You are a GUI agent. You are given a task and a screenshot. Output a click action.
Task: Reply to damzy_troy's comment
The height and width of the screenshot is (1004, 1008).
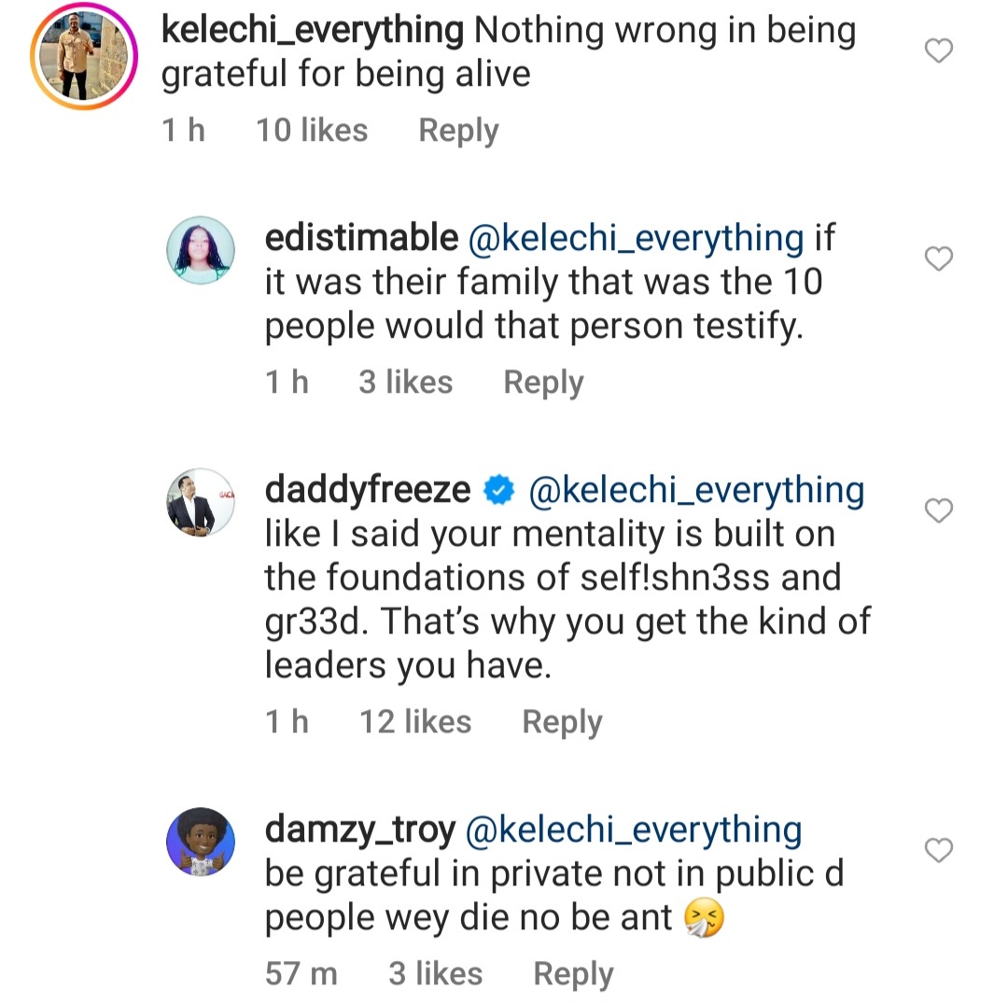click(573, 974)
